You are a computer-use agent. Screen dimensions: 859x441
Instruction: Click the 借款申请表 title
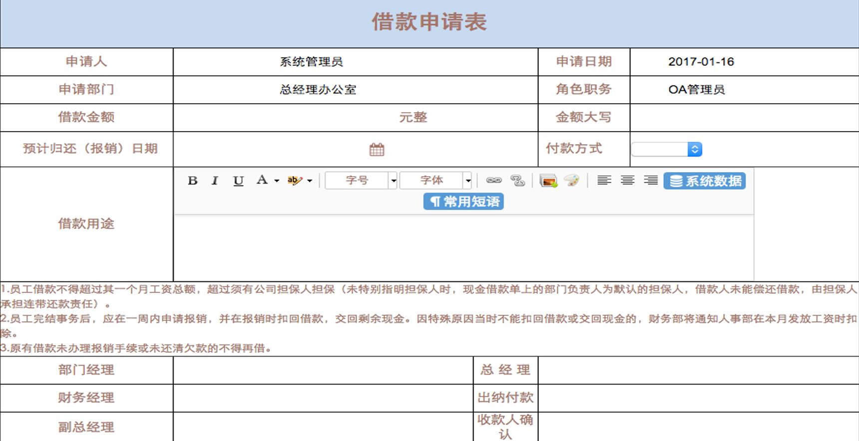pyautogui.click(x=429, y=22)
